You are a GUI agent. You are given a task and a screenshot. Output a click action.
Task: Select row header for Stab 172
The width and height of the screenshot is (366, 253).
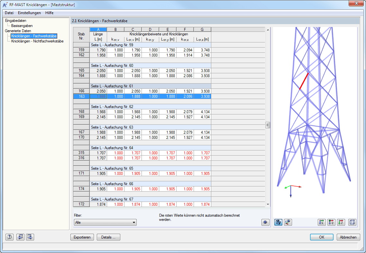click(81, 204)
